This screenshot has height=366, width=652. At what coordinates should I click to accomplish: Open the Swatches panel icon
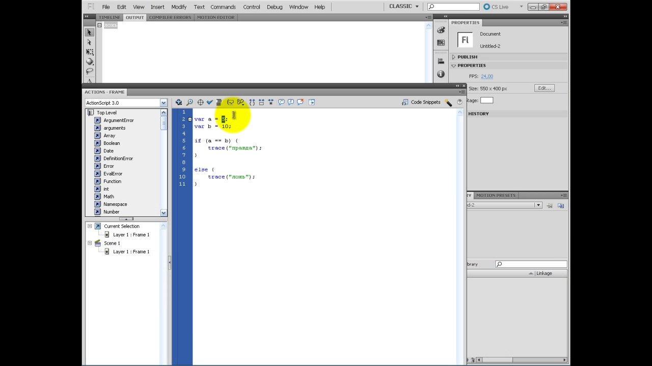coord(441,43)
